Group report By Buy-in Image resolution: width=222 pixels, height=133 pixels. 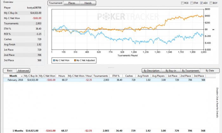pyautogui.click(x=171, y=70)
